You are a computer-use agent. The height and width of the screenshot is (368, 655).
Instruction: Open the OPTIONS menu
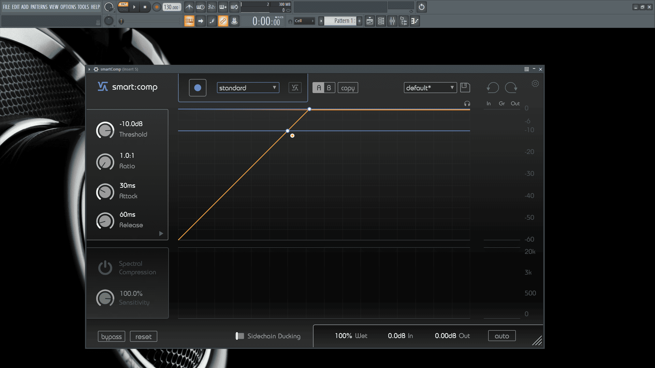pyautogui.click(x=68, y=7)
